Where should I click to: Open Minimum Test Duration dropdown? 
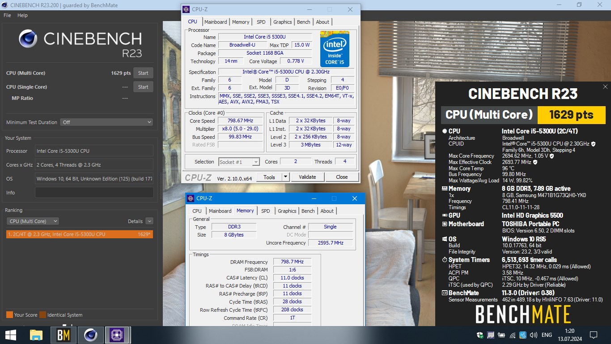click(106, 122)
